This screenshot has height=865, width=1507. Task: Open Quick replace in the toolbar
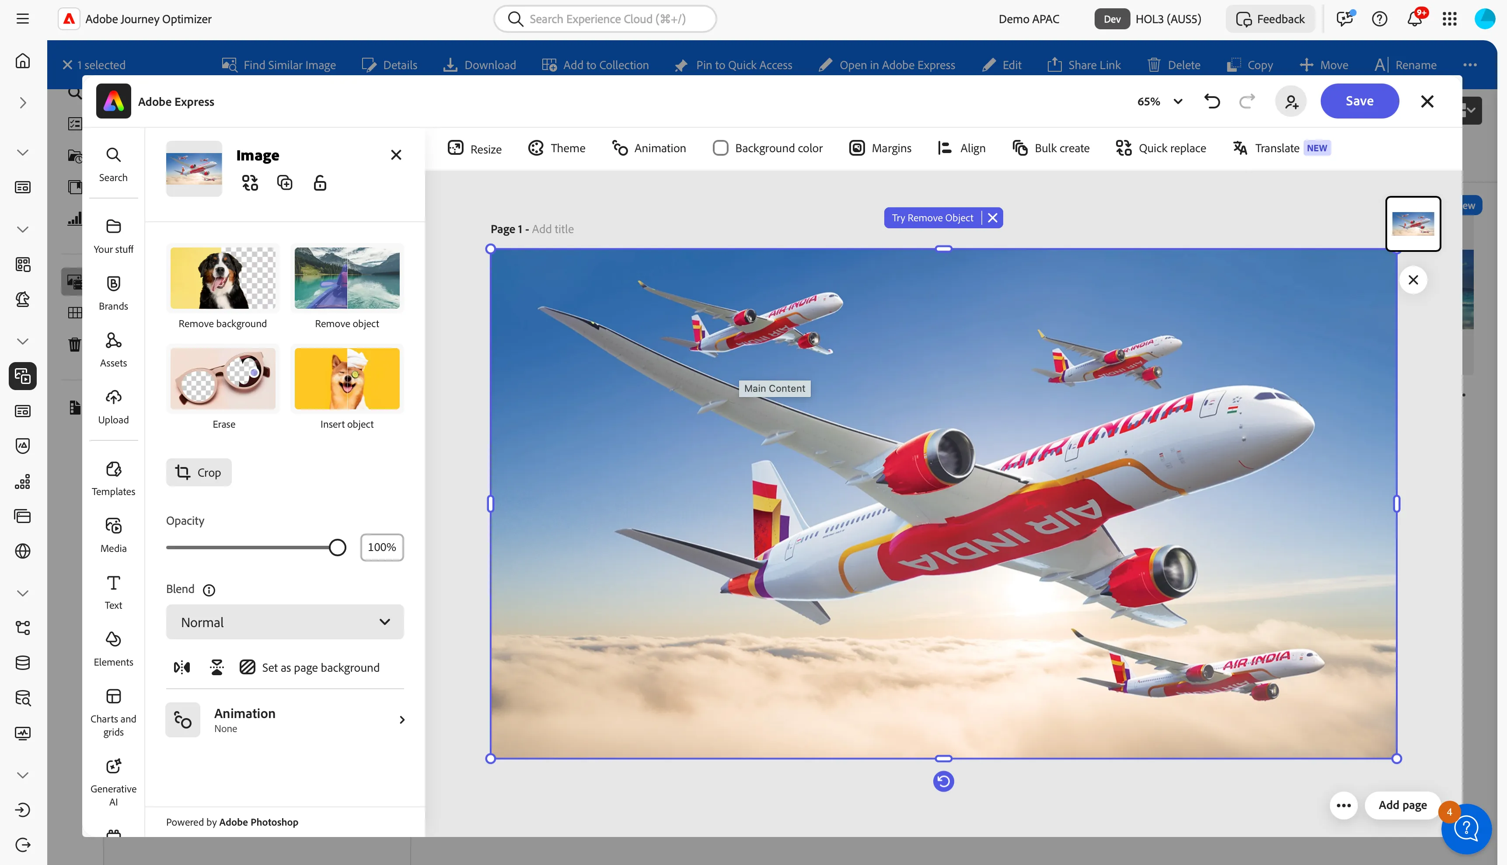[1161, 148]
